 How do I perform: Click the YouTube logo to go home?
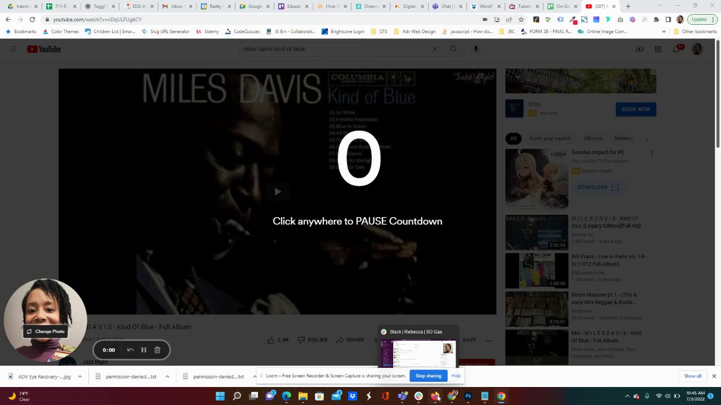pyautogui.click(x=44, y=49)
